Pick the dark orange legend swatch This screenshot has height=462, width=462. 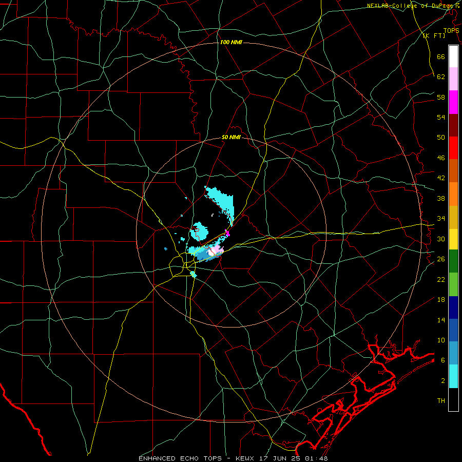click(453, 170)
